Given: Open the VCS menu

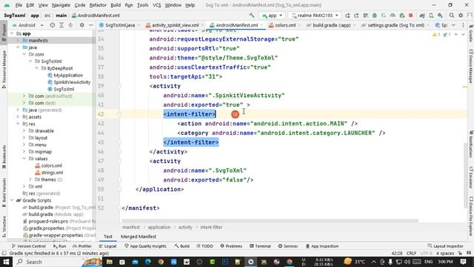Looking at the screenshot, I should point(156,5).
